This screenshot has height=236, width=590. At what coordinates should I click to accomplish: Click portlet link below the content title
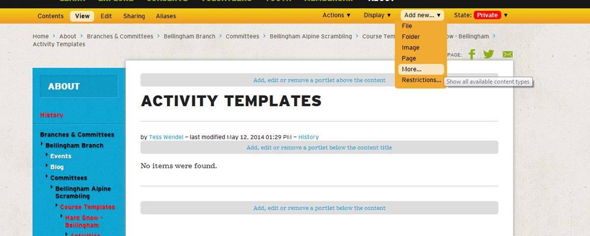click(319, 147)
